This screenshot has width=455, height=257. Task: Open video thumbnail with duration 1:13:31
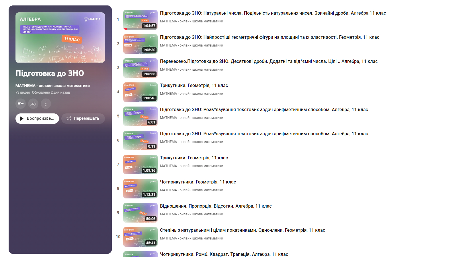point(140,189)
